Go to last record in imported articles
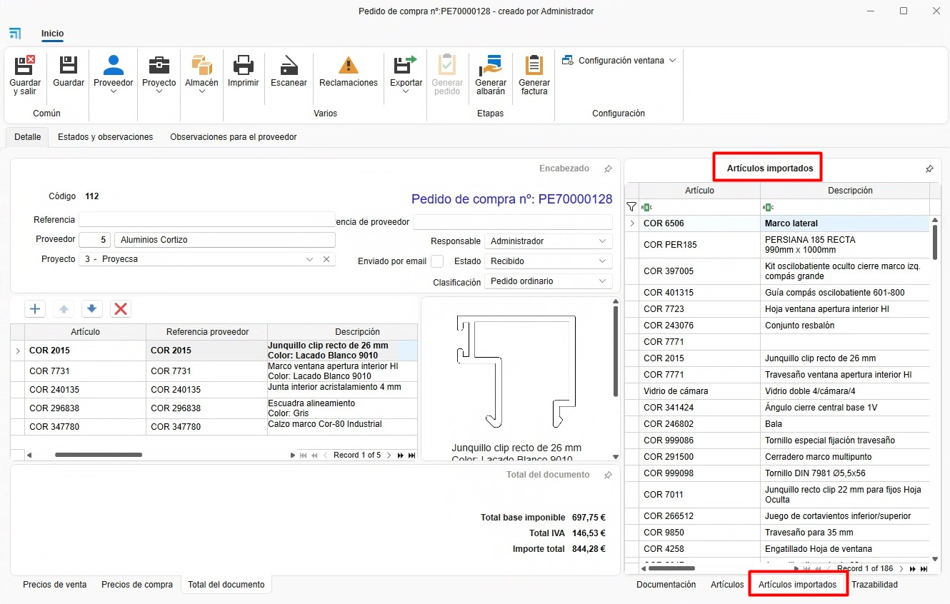Viewport: 950px width, 604px height. click(x=924, y=569)
